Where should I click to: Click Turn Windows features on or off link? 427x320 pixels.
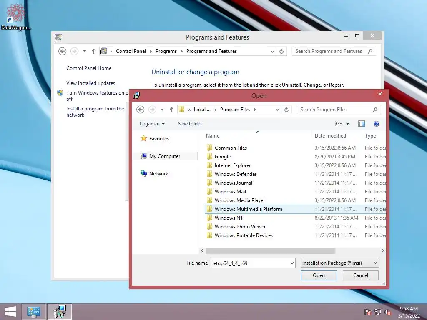pos(97,96)
